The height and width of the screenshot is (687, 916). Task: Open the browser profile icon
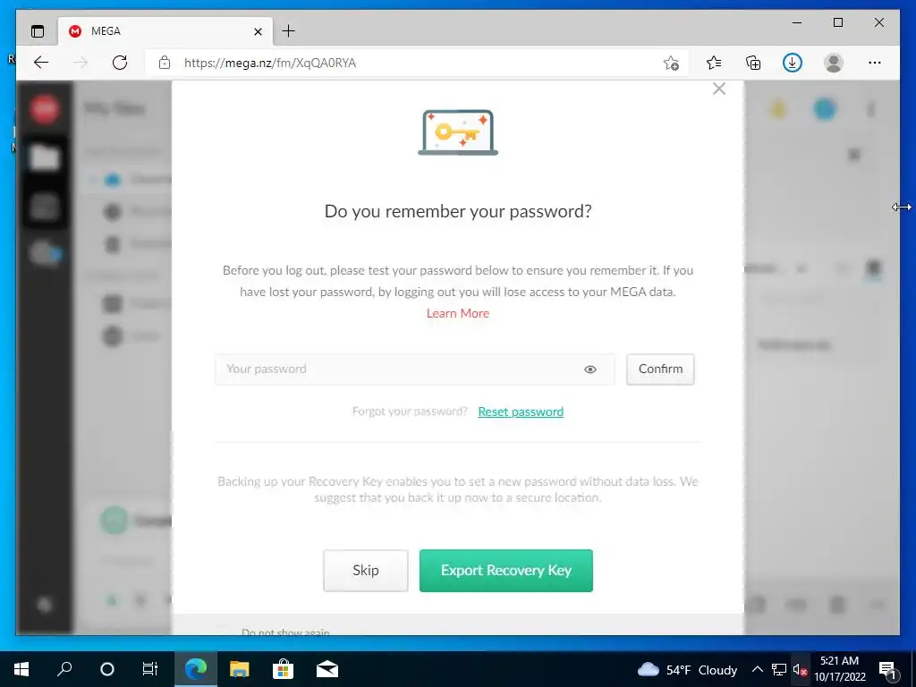click(x=834, y=63)
